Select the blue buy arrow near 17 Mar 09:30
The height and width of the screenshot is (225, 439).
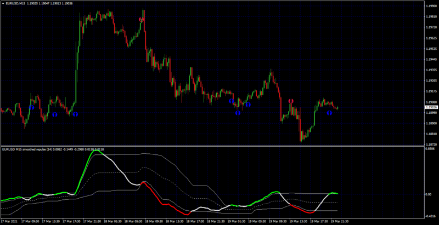(32, 107)
